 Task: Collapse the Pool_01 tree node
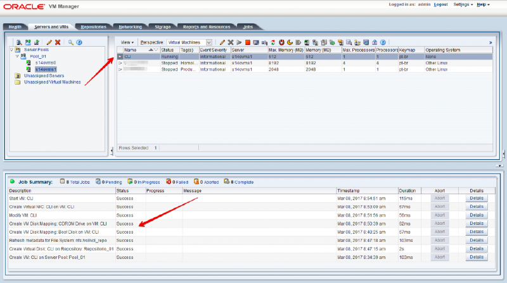point(18,56)
